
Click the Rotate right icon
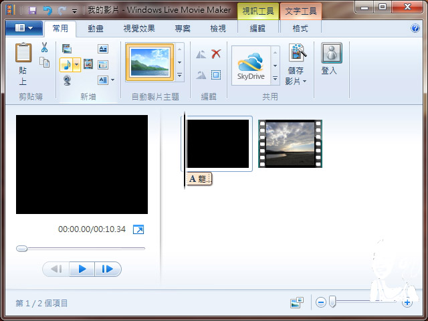point(201,75)
